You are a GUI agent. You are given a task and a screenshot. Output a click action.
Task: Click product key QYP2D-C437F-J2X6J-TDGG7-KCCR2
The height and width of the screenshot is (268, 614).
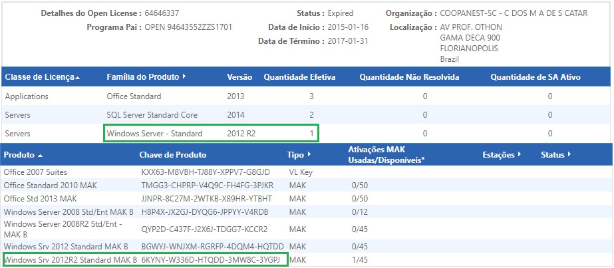[x=204, y=229]
